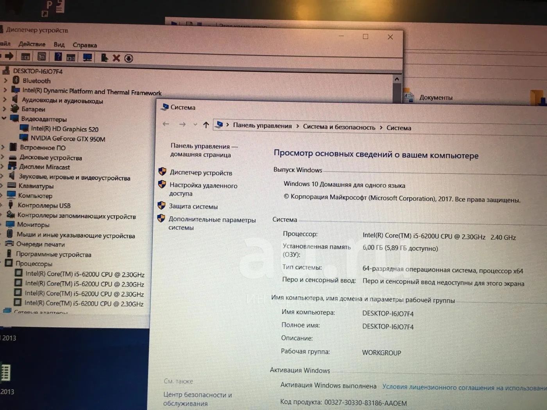
Task: Open the Справка menu
Action: tap(84, 45)
